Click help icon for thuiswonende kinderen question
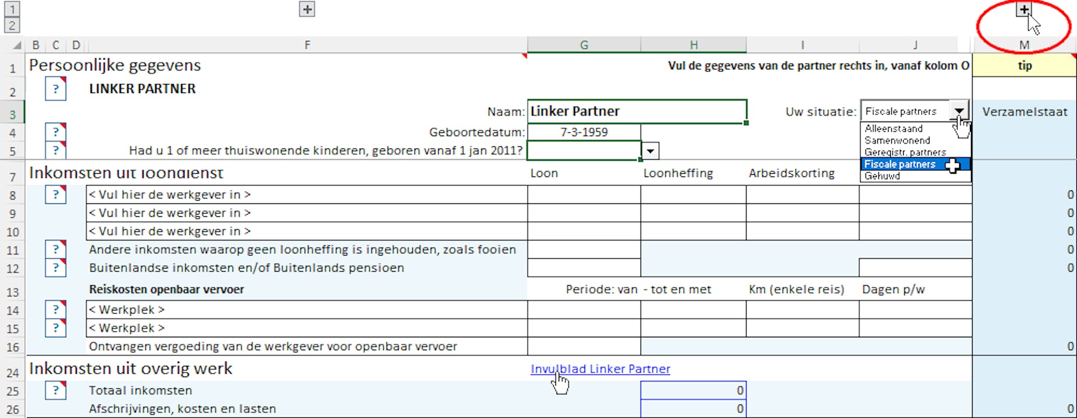This screenshot has height=418, width=1077. coord(56,150)
